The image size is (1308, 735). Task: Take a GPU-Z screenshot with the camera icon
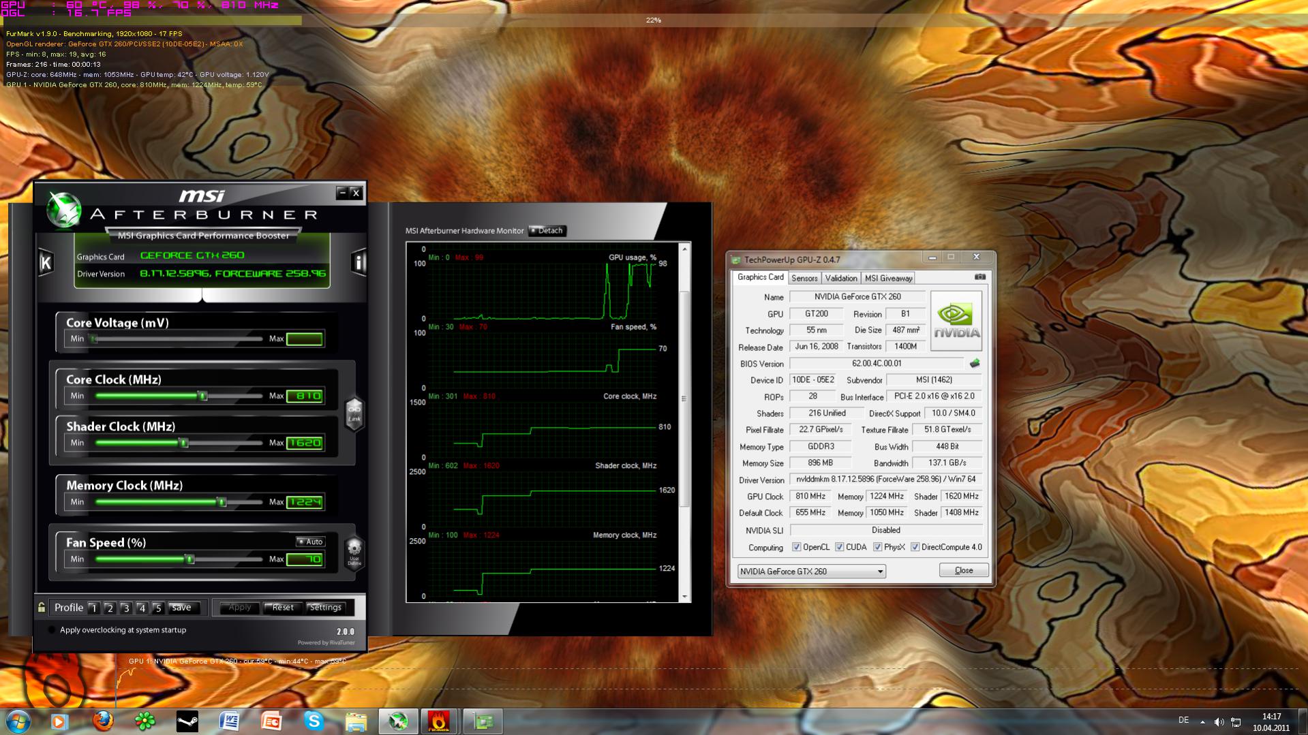click(980, 277)
